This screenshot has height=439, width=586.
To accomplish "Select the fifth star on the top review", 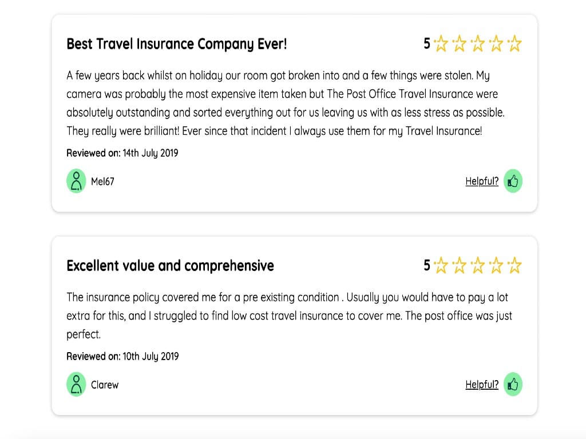I will click(x=514, y=43).
